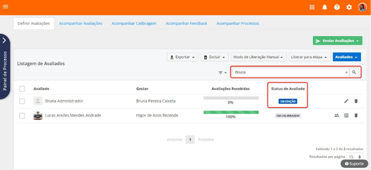Go to the Acompanhar Feedback tab
371x170 pixels.
pos(186,23)
